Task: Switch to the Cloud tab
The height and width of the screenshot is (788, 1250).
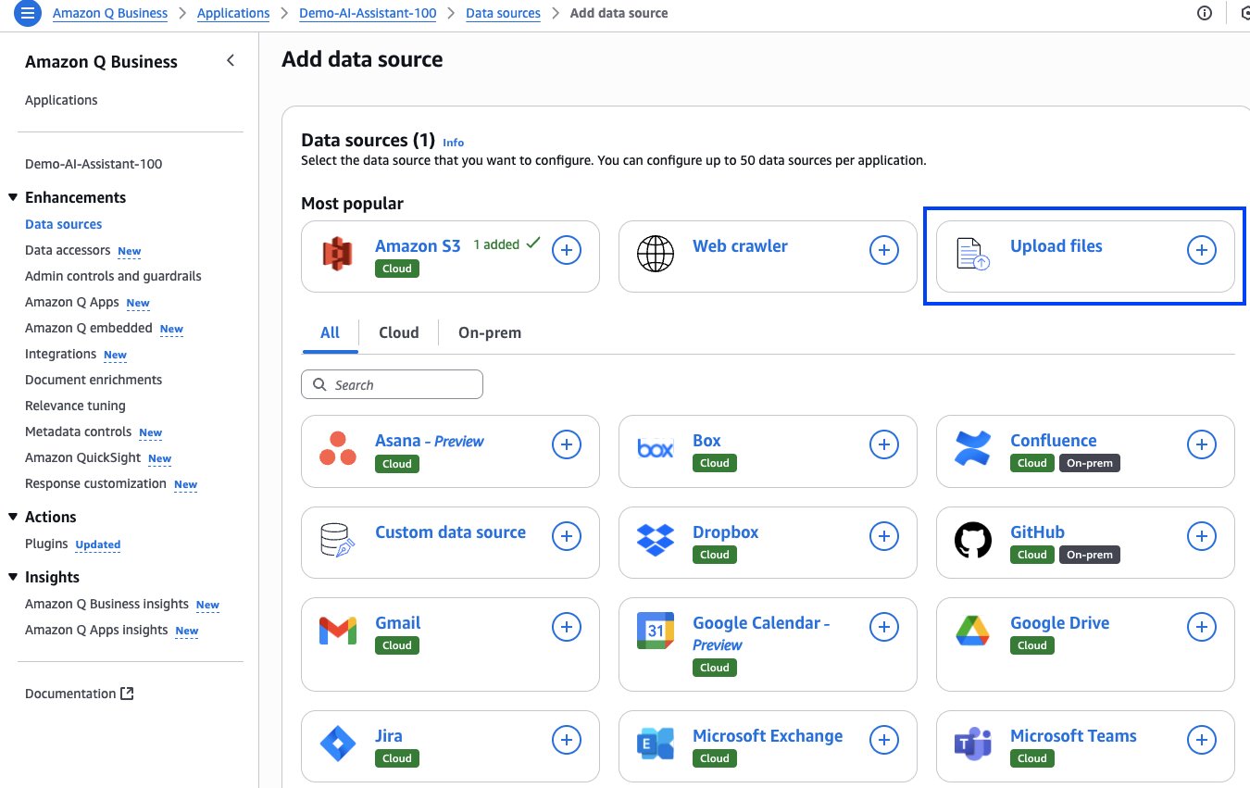Action: click(399, 332)
